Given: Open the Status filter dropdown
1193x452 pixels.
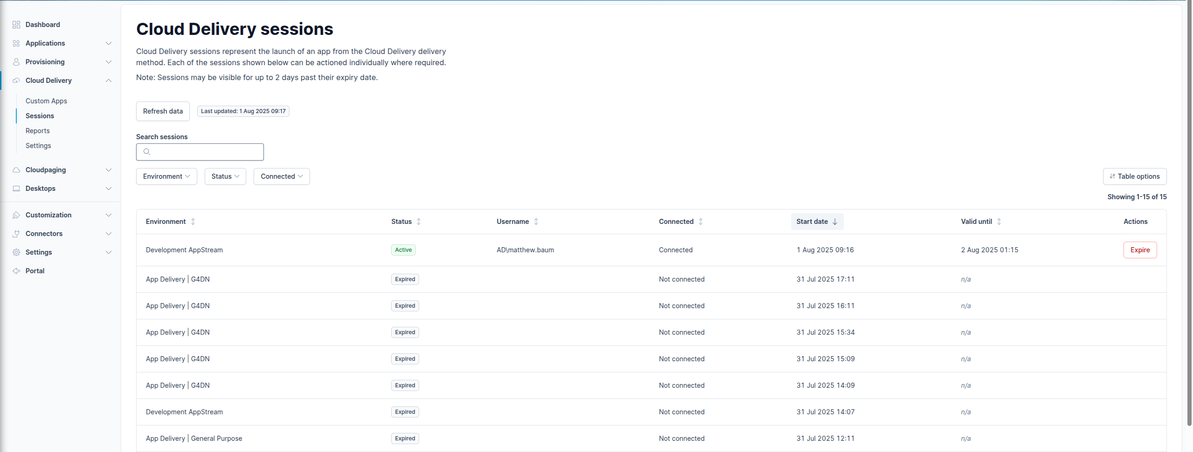Looking at the screenshot, I should [225, 176].
